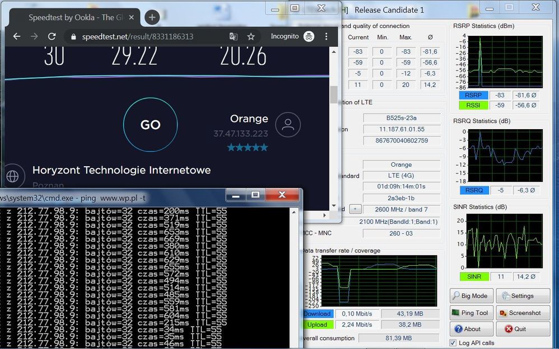Click the browser back arrow
This screenshot has width=559, height=349.
tap(17, 36)
